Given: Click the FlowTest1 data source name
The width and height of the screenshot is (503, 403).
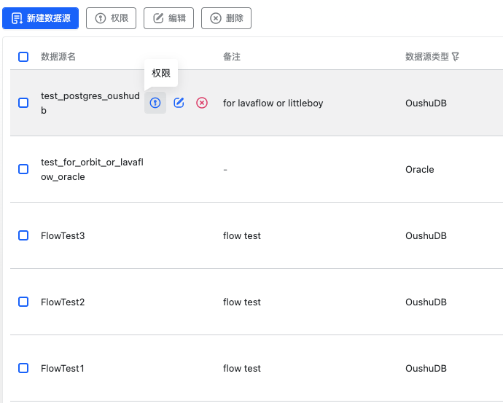Looking at the screenshot, I should (x=63, y=369).
